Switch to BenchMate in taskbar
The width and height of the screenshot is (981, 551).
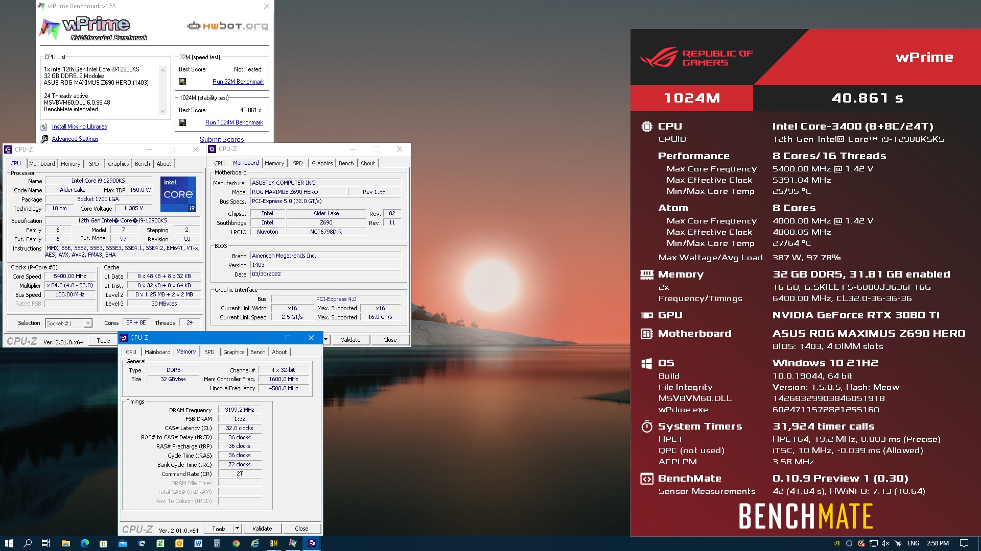pyautogui.click(x=274, y=543)
